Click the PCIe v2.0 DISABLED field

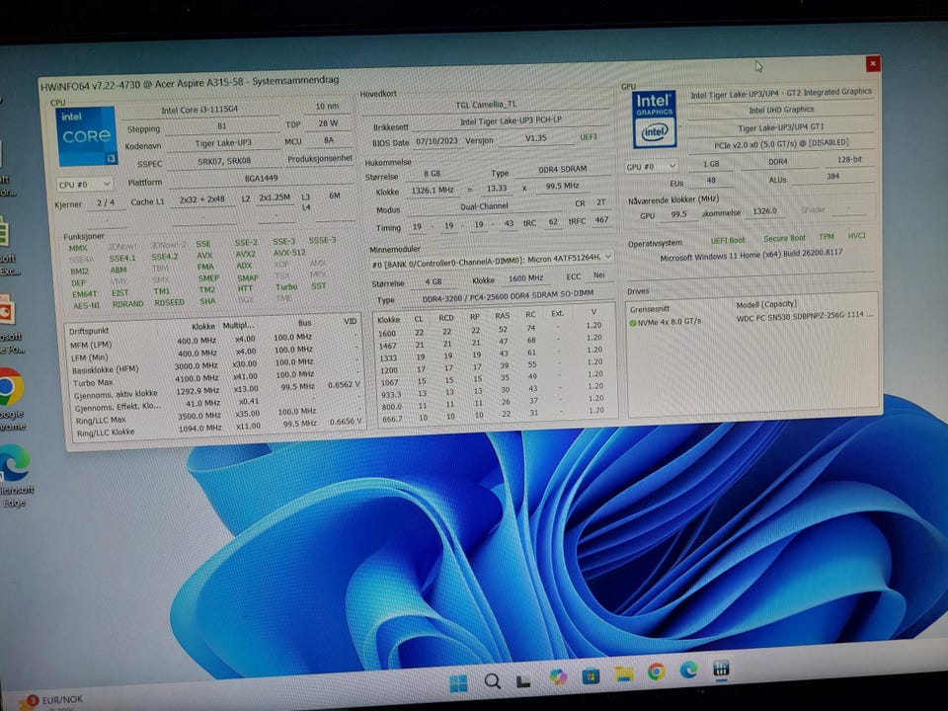coord(781,145)
